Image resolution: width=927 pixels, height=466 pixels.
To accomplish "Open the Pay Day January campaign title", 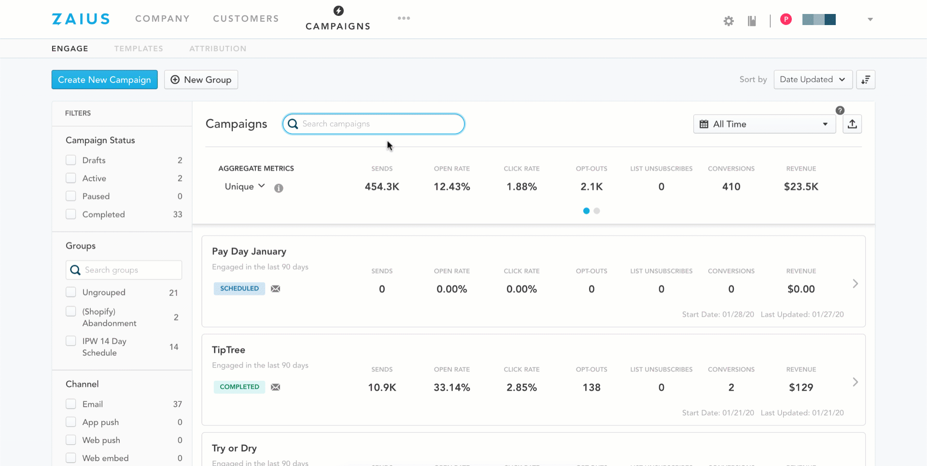I will (x=249, y=252).
